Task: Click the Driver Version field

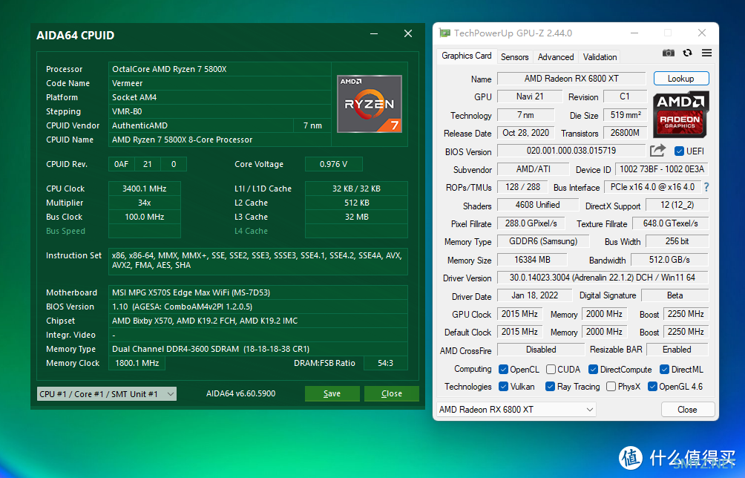Action: (x=603, y=278)
